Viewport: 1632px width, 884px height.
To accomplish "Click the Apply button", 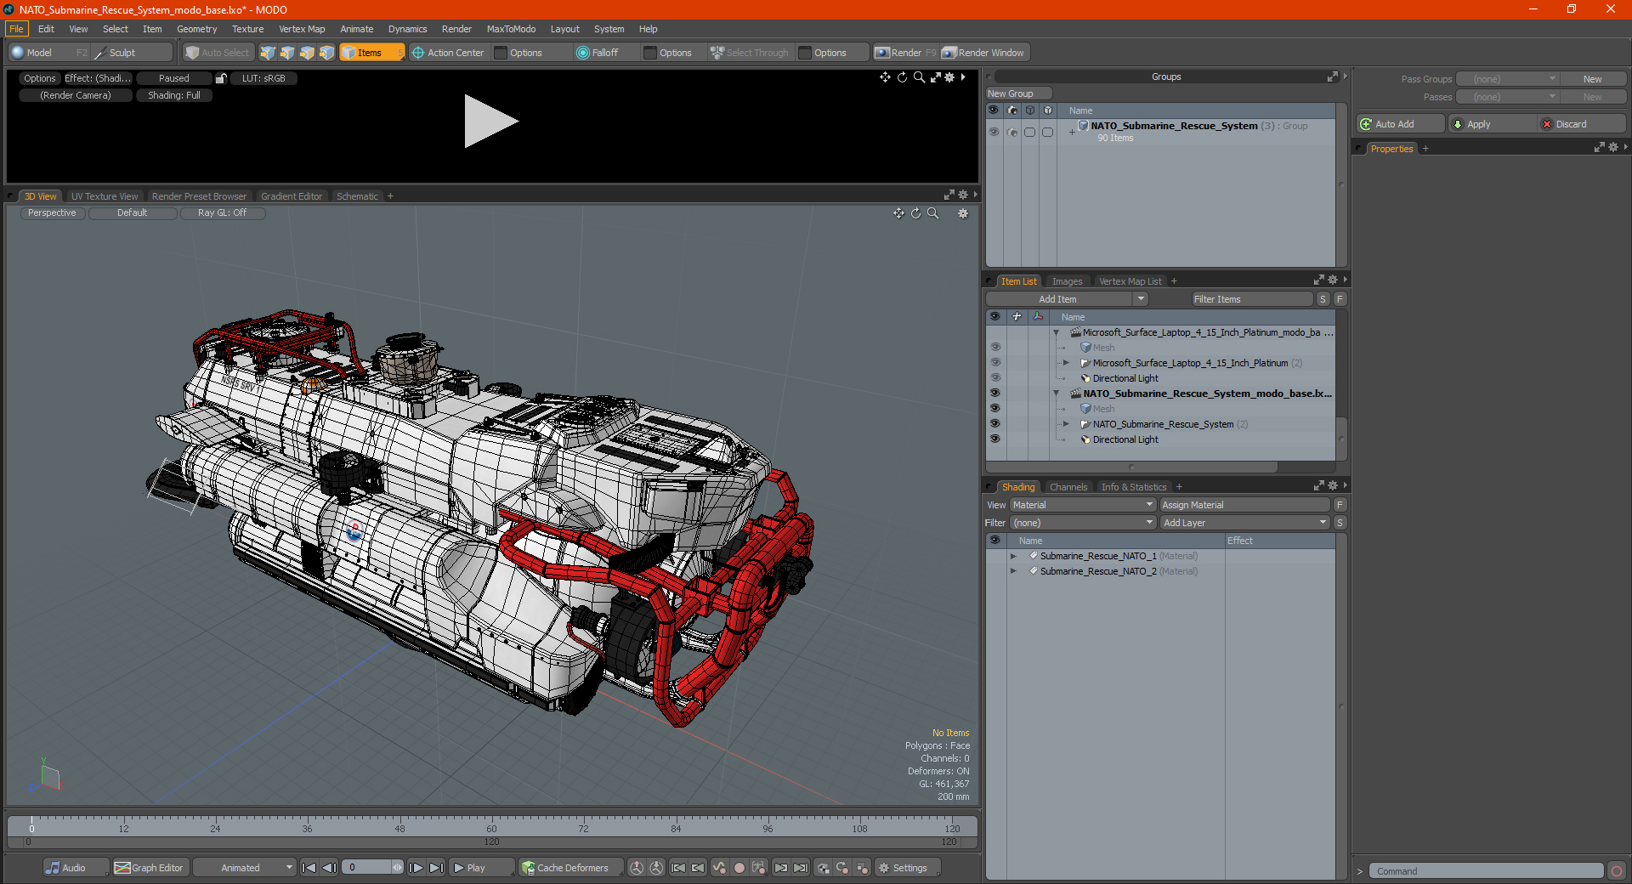I will pyautogui.click(x=1493, y=124).
